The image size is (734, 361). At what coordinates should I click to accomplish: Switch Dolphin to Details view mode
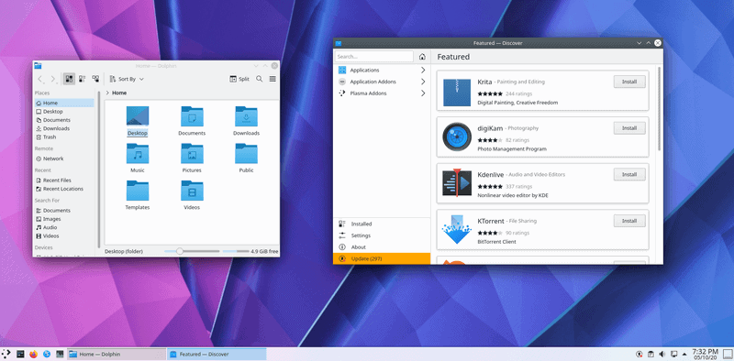tap(95, 79)
